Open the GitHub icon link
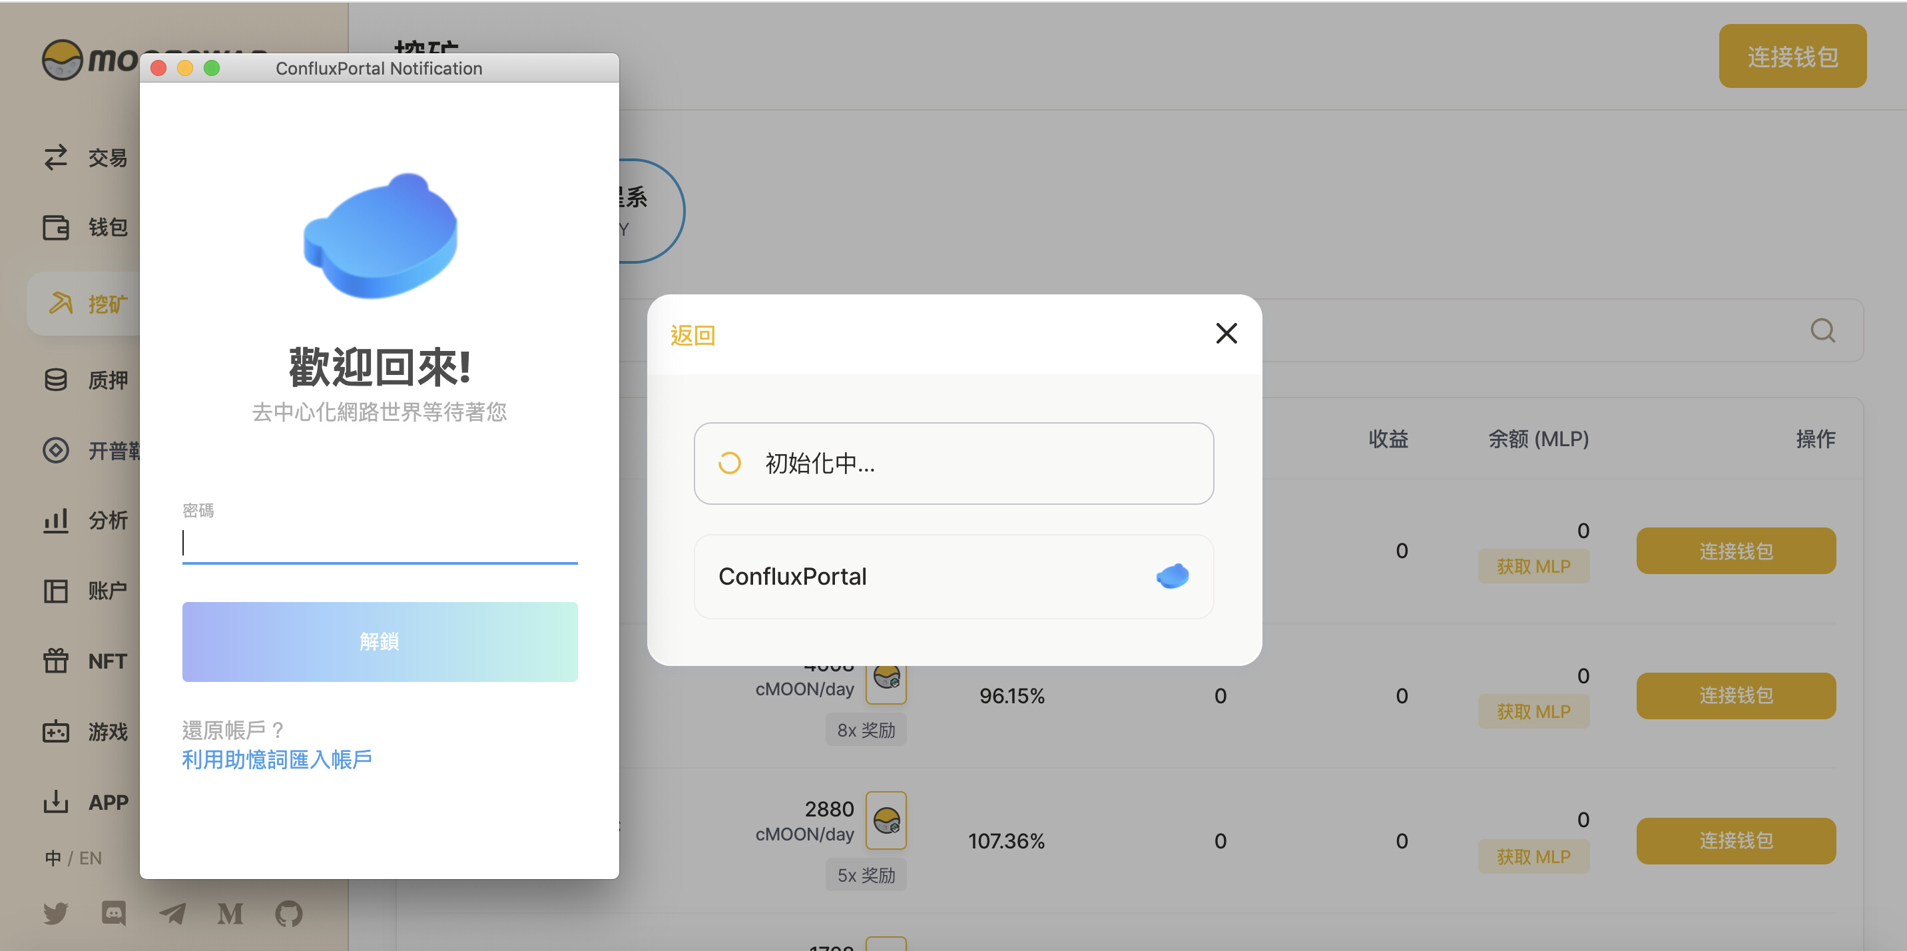The width and height of the screenshot is (1907, 951). click(x=289, y=913)
